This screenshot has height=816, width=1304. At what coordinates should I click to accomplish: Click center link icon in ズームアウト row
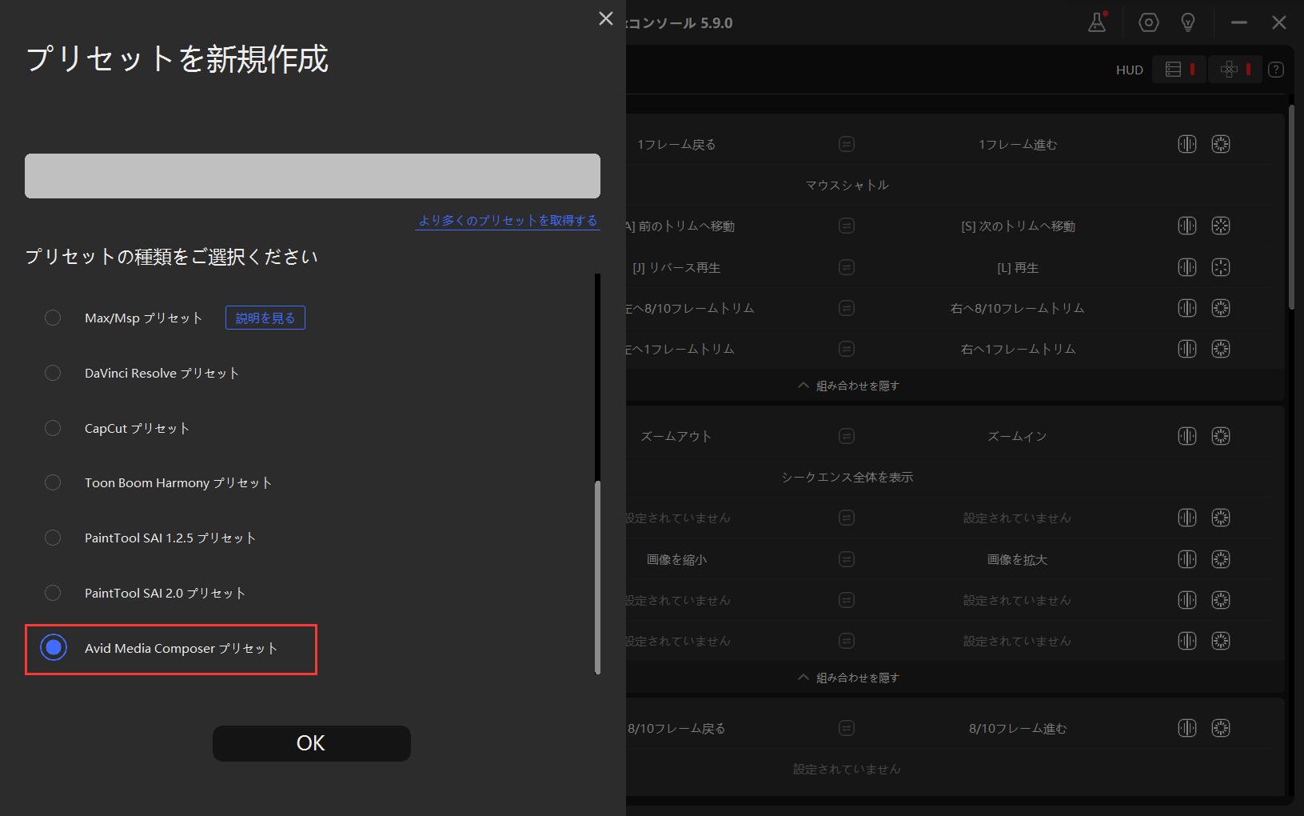pyautogui.click(x=847, y=436)
